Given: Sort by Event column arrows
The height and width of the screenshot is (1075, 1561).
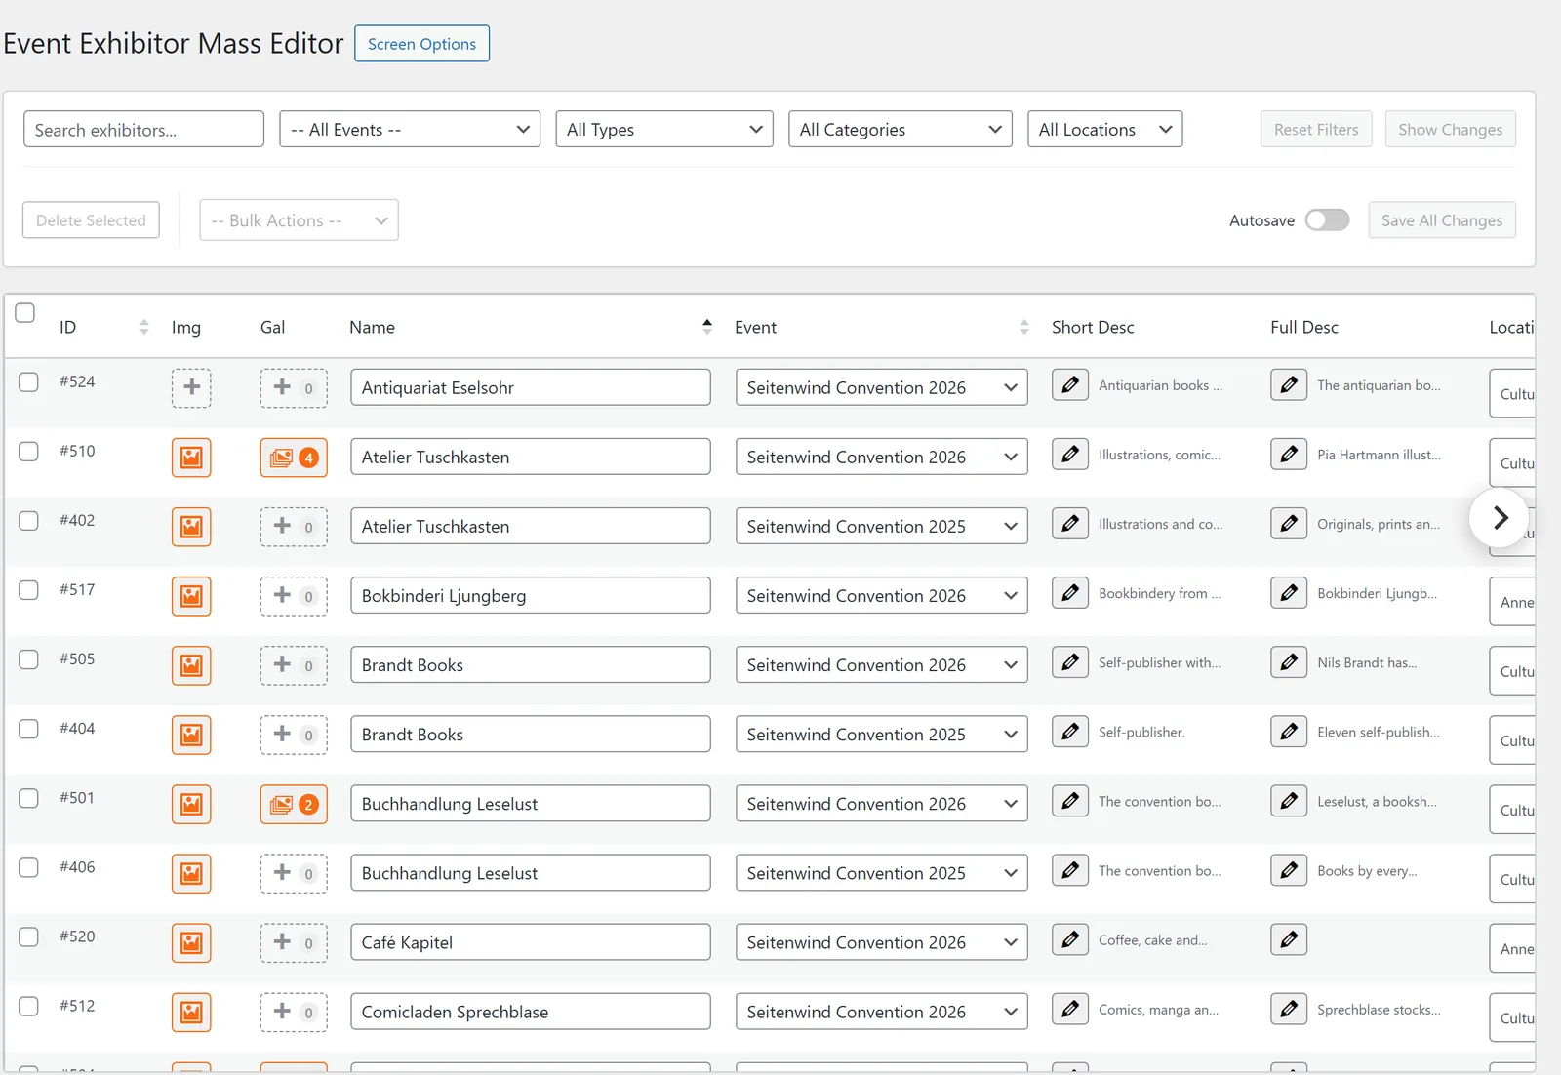Looking at the screenshot, I should pyautogui.click(x=1024, y=327).
